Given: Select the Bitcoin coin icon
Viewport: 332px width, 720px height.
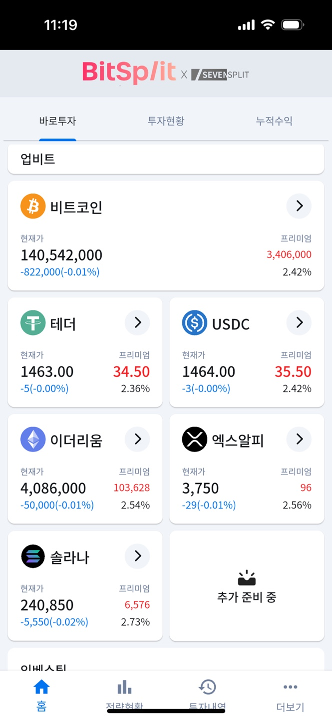Looking at the screenshot, I should 32,205.
